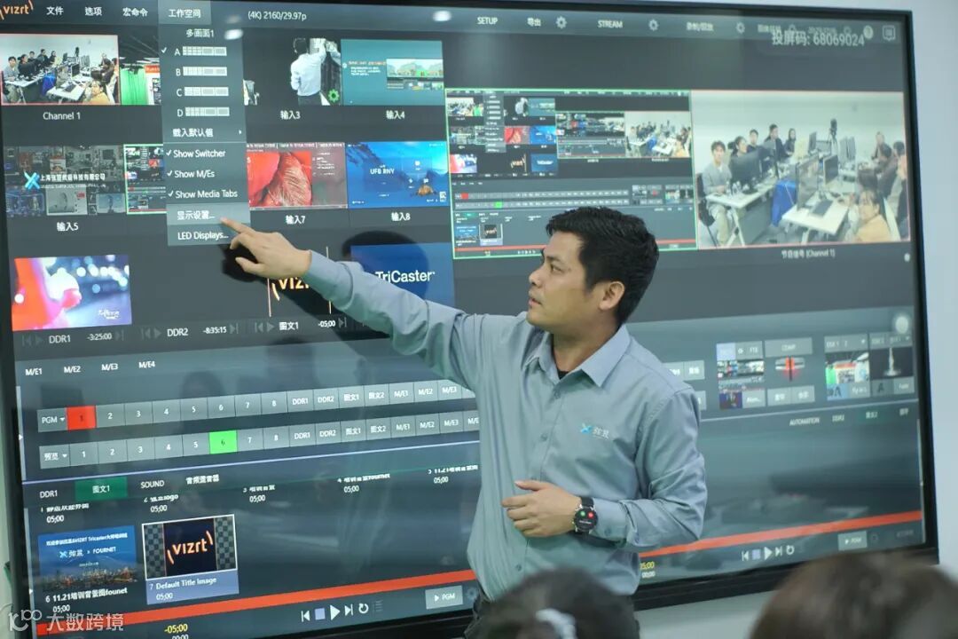Open the PGM row dropdown
The image size is (958, 639).
pos(52,420)
